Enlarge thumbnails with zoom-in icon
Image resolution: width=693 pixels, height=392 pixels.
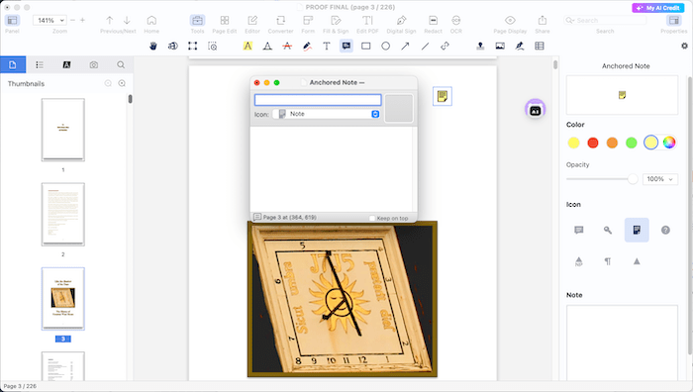(x=122, y=83)
